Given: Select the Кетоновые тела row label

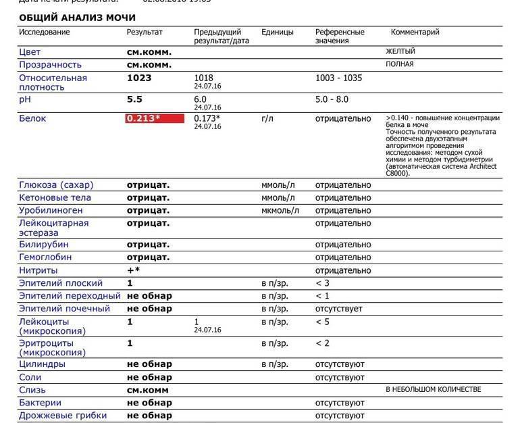Looking at the screenshot, I should point(55,198).
